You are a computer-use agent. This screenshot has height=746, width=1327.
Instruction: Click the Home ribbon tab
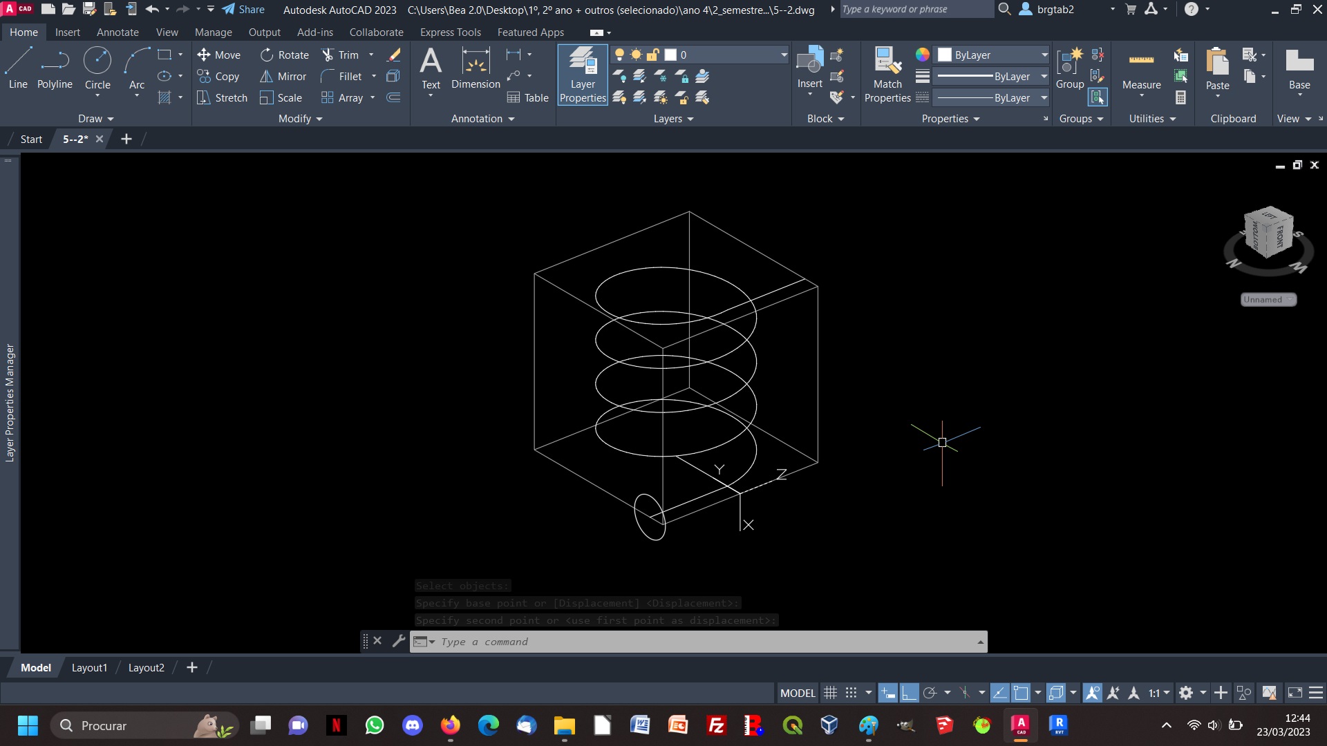(x=23, y=32)
